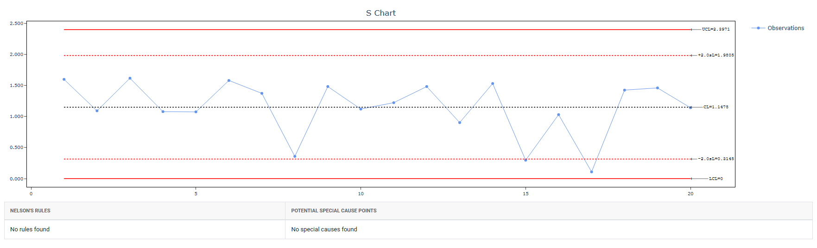Select the first observation data point
This screenshot has width=817, height=248.
pyautogui.click(x=64, y=80)
